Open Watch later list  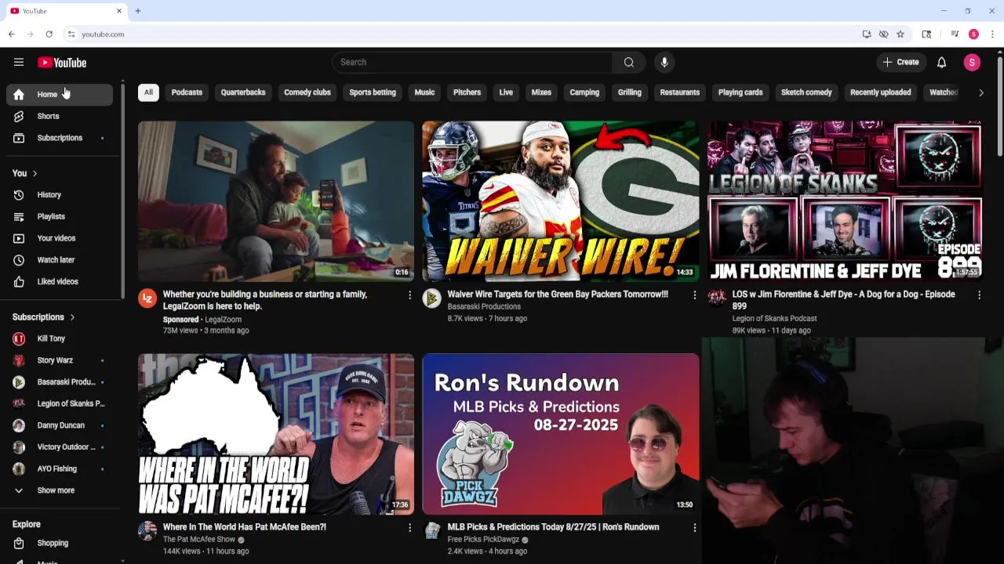pos(60,260)
